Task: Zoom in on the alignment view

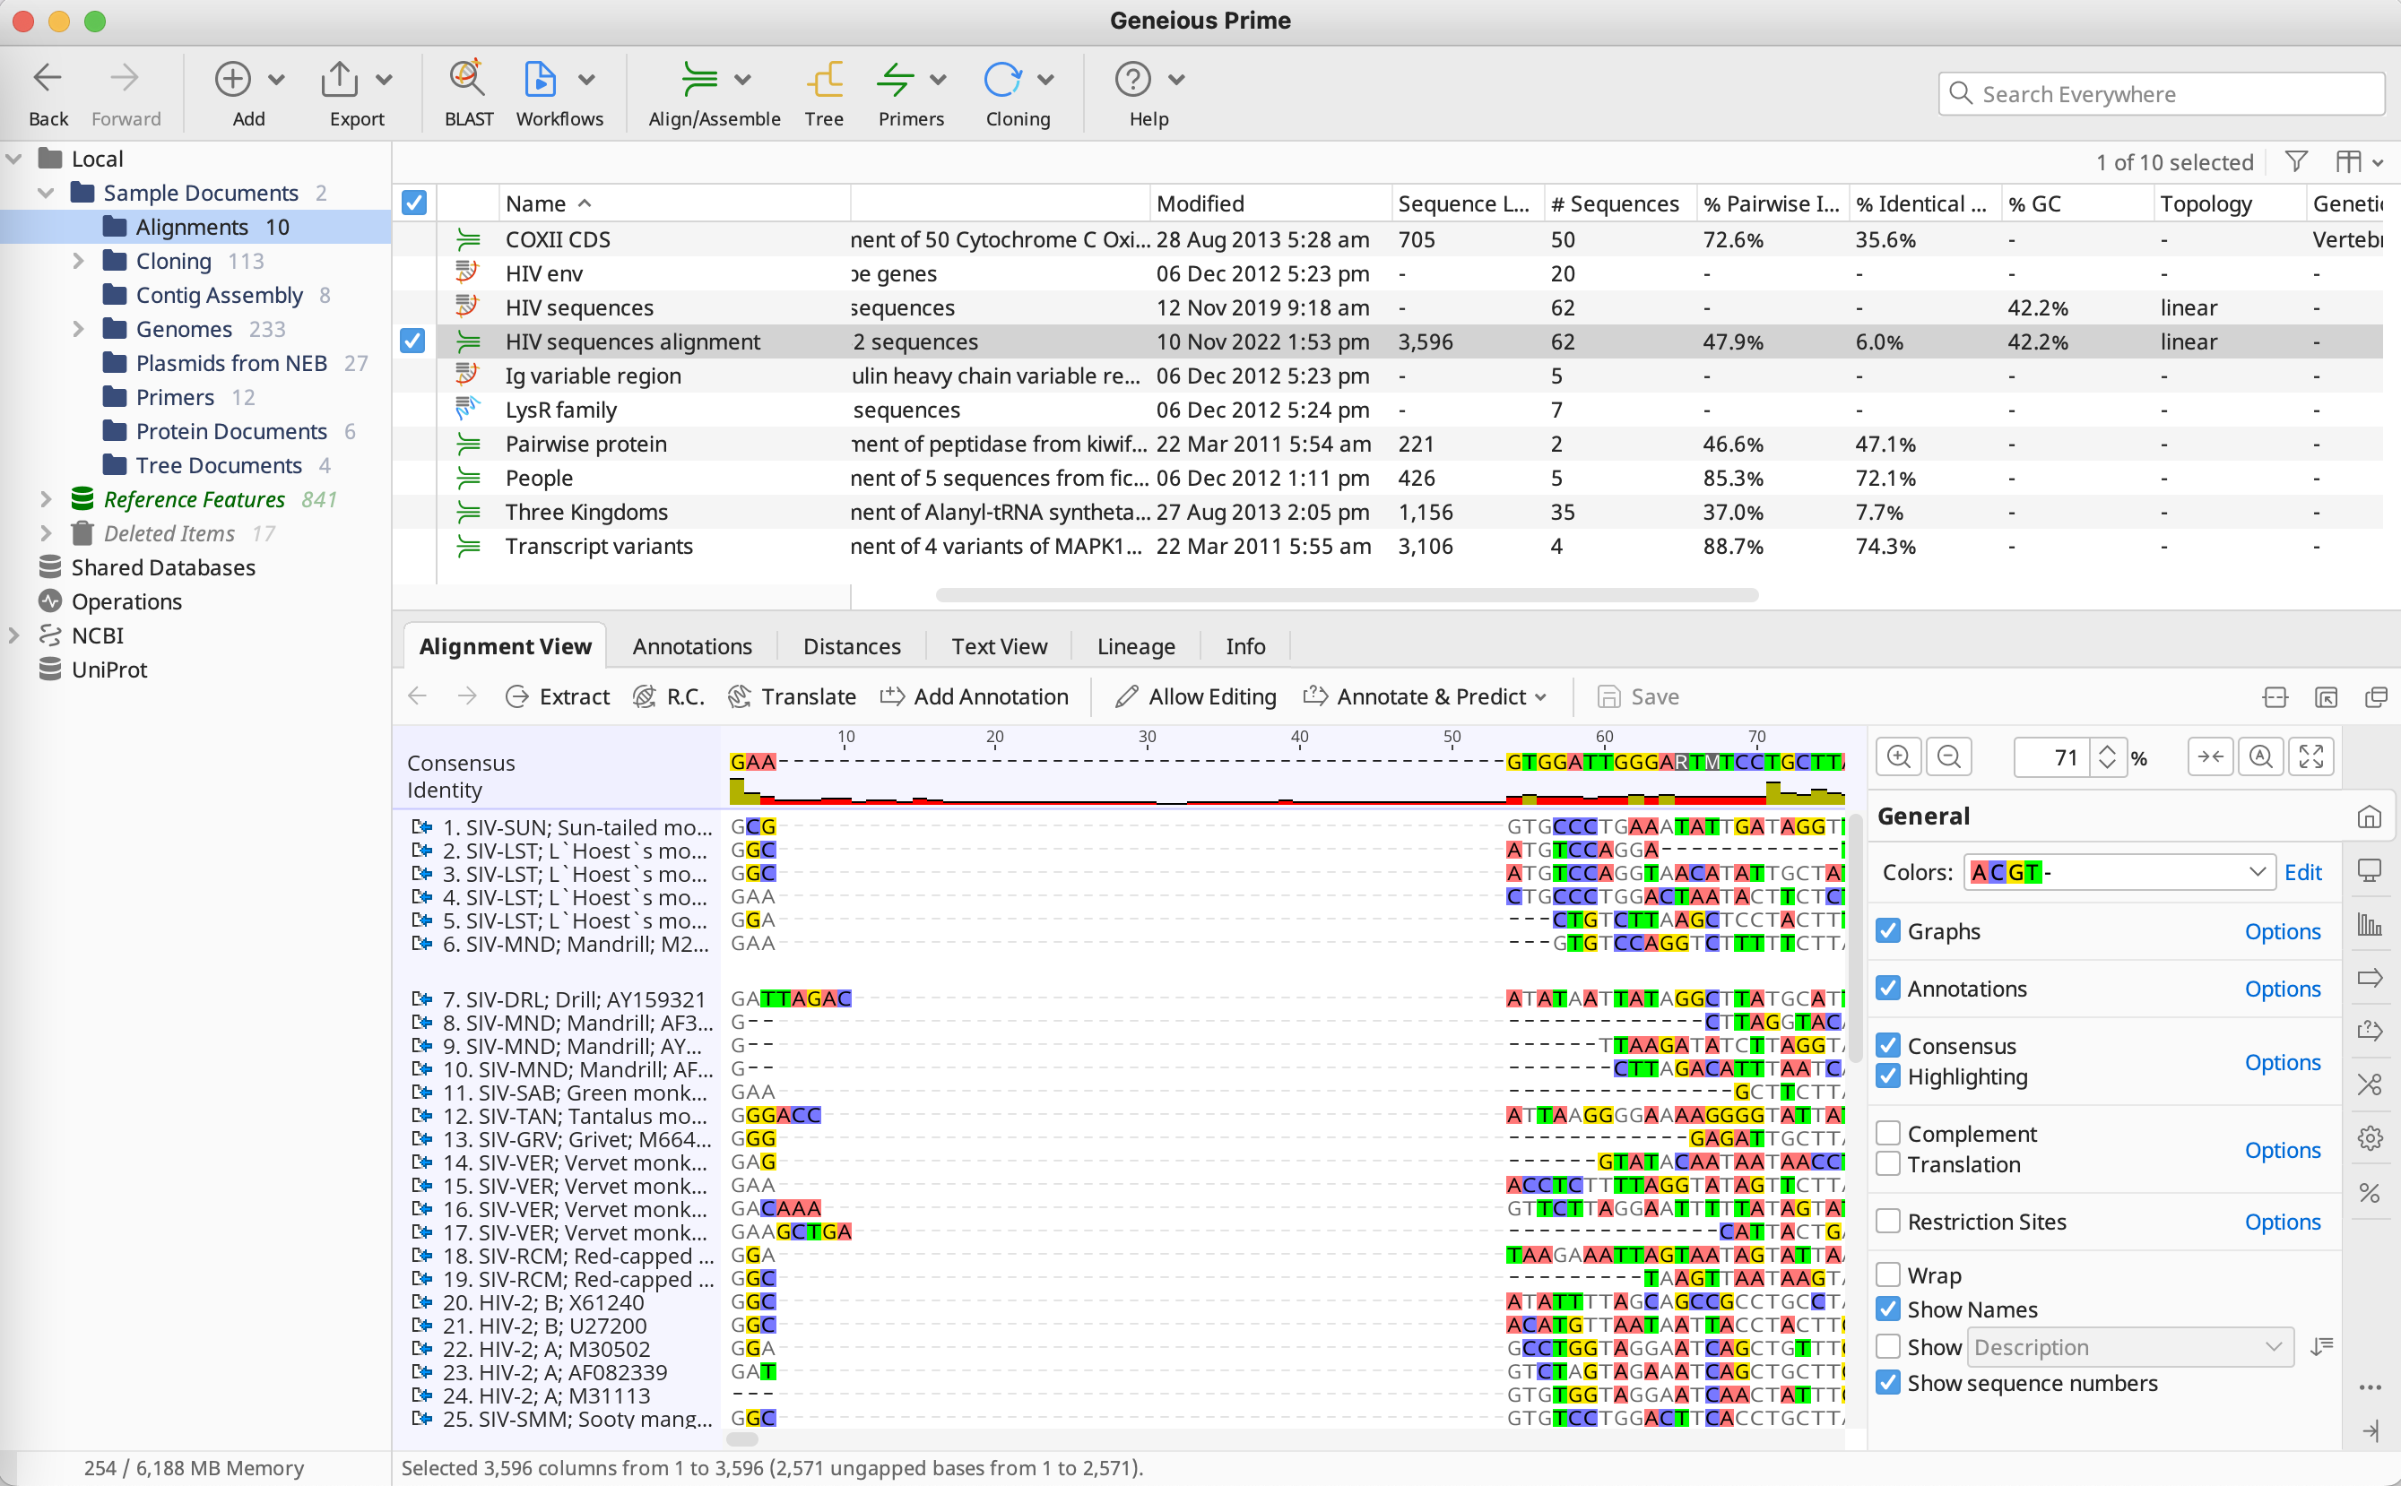Action: tap(1899, 756)
